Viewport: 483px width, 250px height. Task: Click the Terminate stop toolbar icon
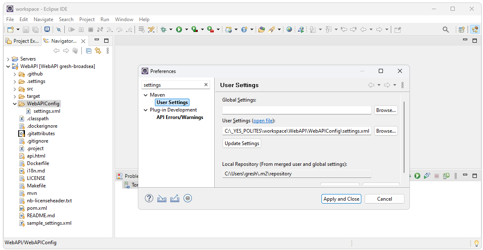coord(91,29)
